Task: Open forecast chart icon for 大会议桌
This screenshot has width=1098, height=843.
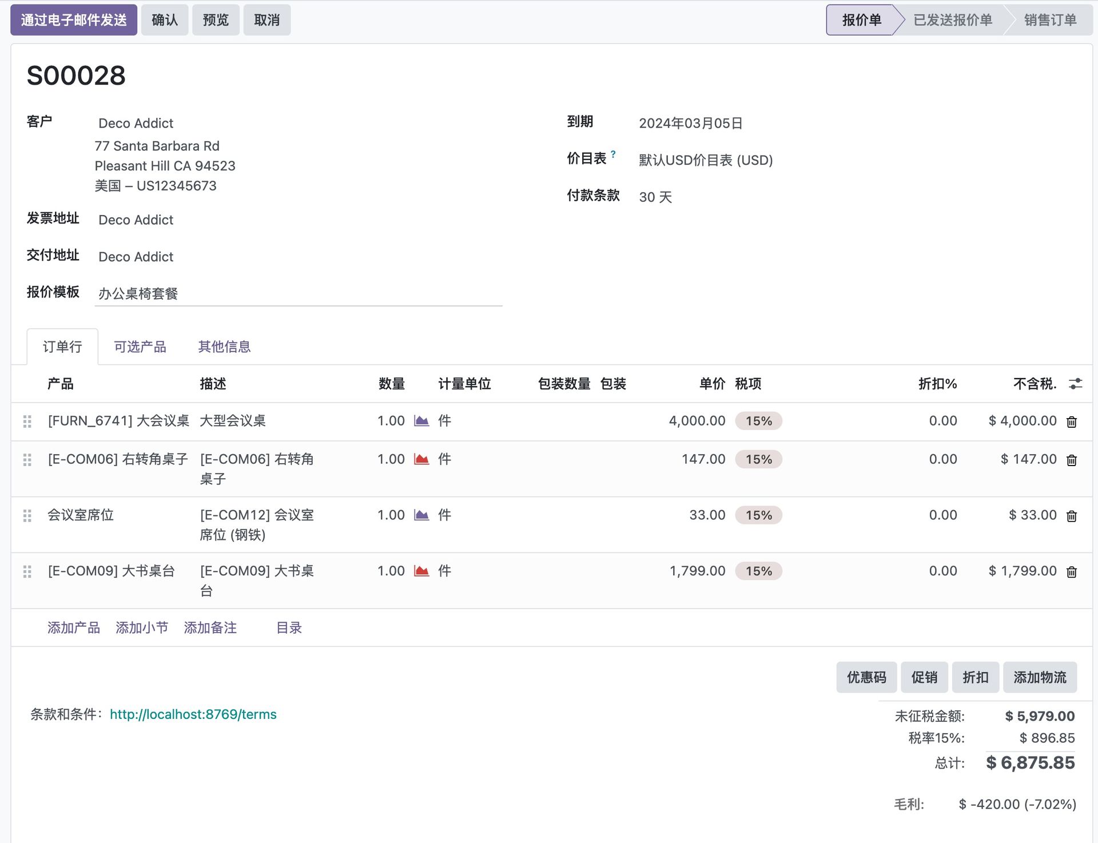Action: pos(421,421)
